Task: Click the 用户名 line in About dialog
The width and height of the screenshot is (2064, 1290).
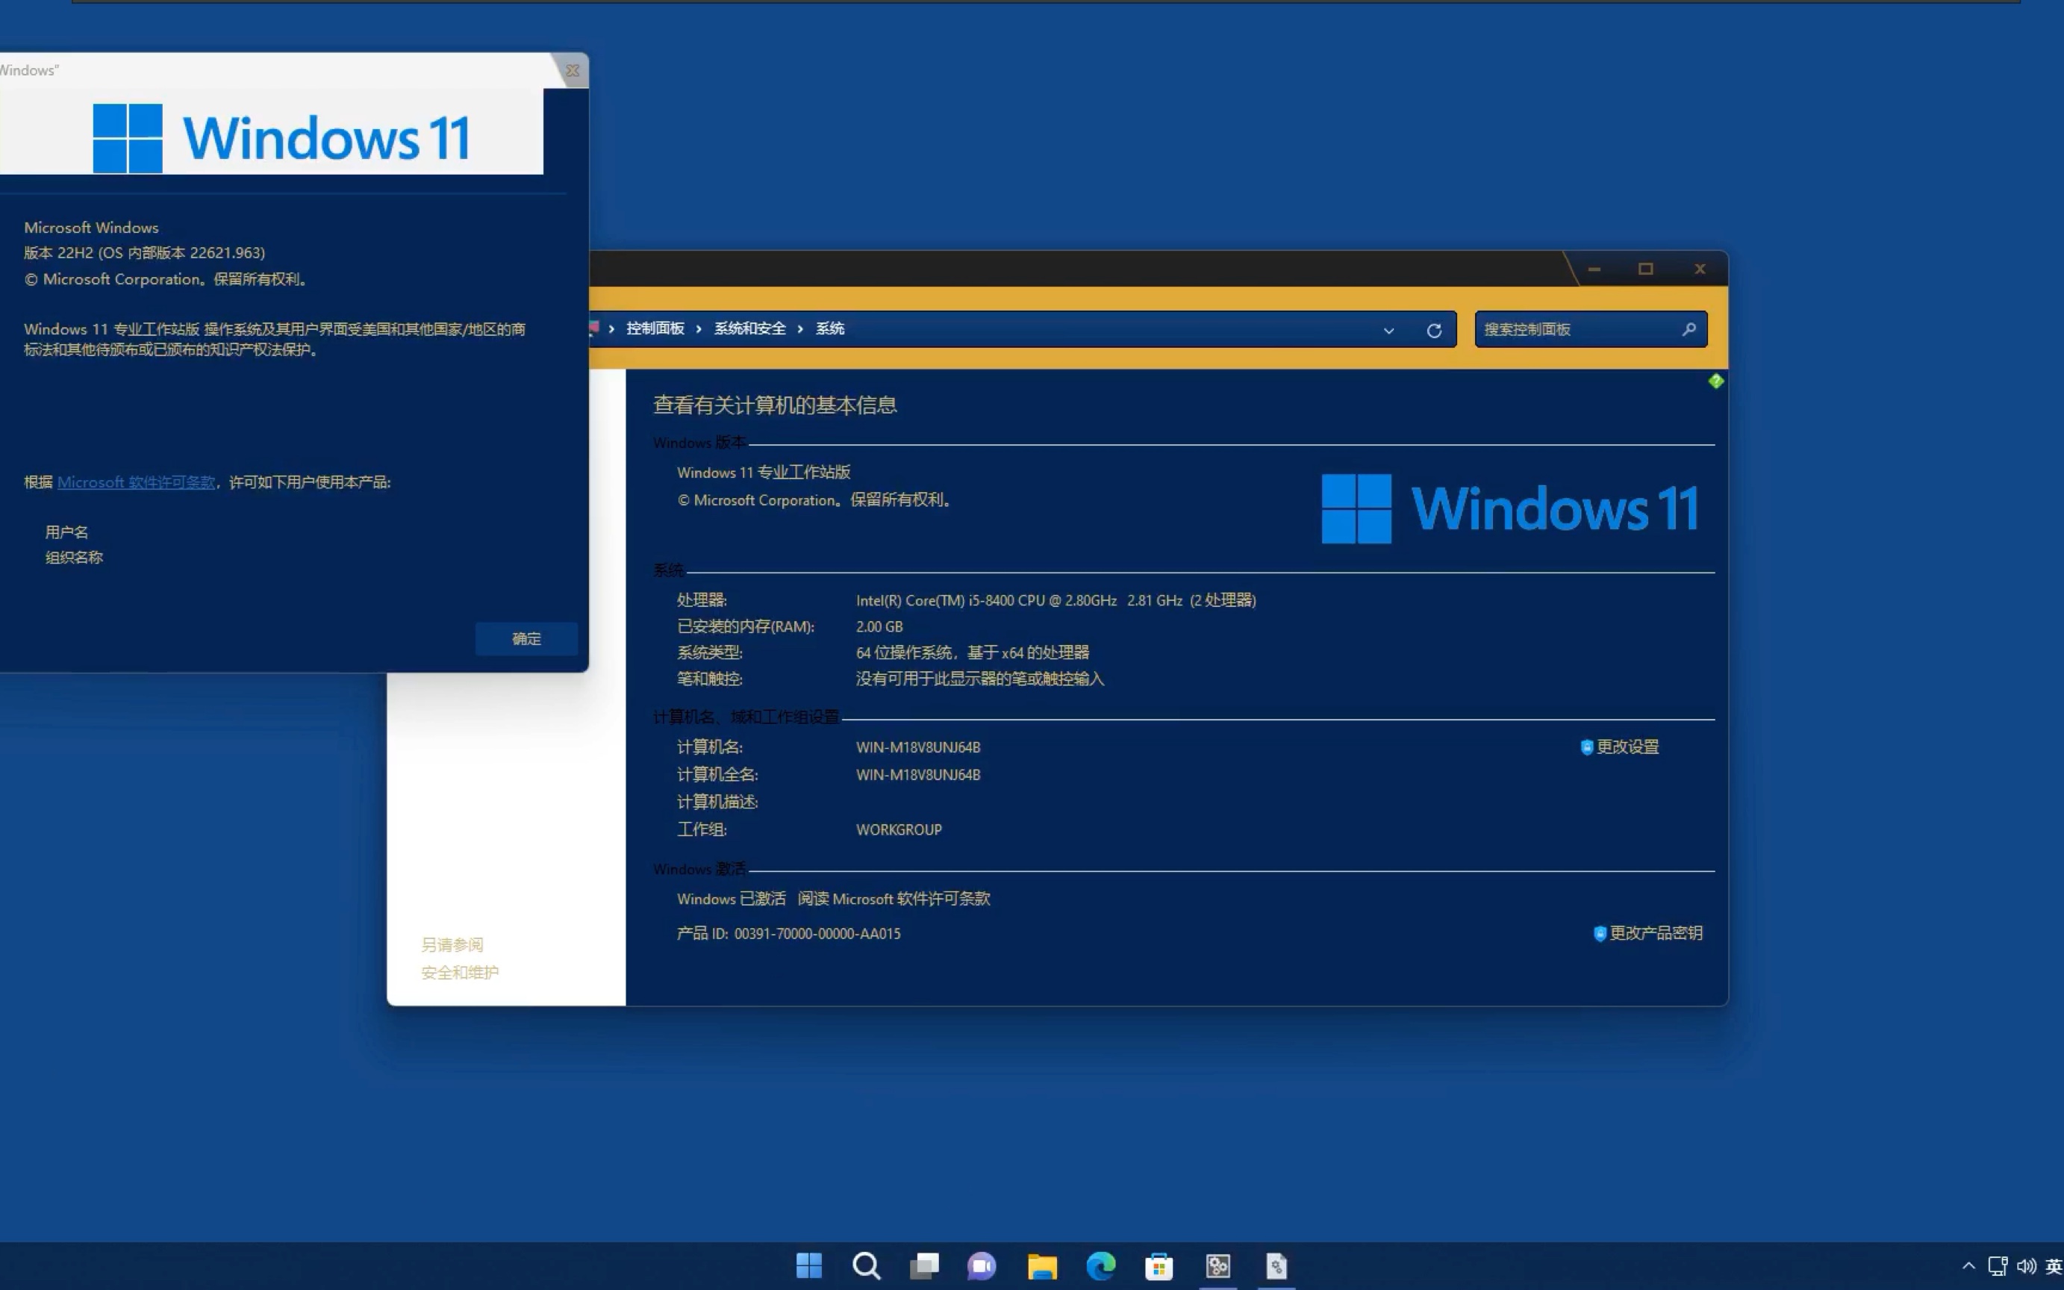Action: [66, 532]
